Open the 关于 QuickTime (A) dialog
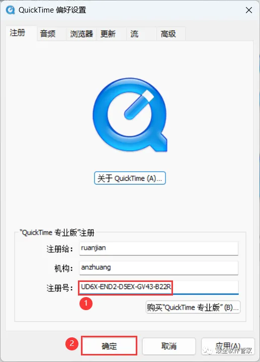Image resolution: width=260 pixels, height=362 pixels. point(130,178)
